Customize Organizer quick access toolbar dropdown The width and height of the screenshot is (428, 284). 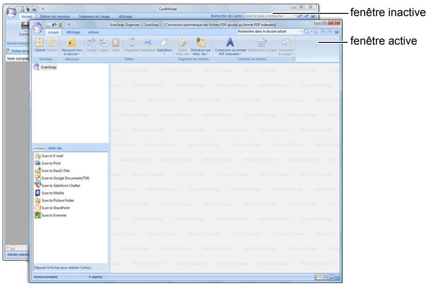69,25
